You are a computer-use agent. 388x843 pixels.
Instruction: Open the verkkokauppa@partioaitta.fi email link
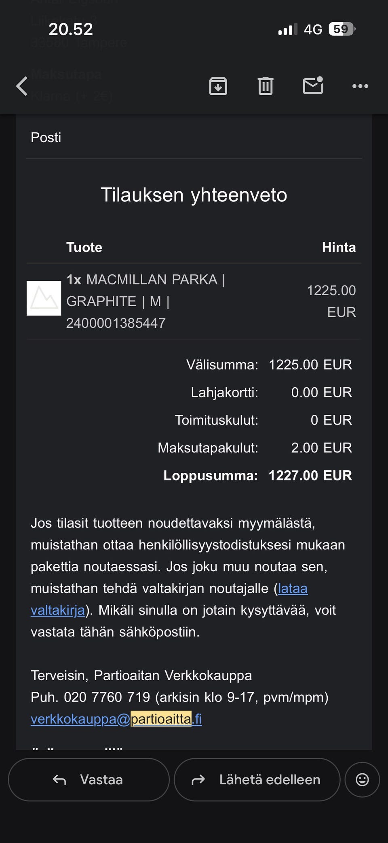[116, 719]
